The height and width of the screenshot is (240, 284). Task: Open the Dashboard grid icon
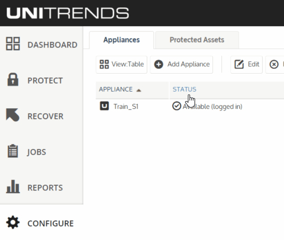(13, 44)
